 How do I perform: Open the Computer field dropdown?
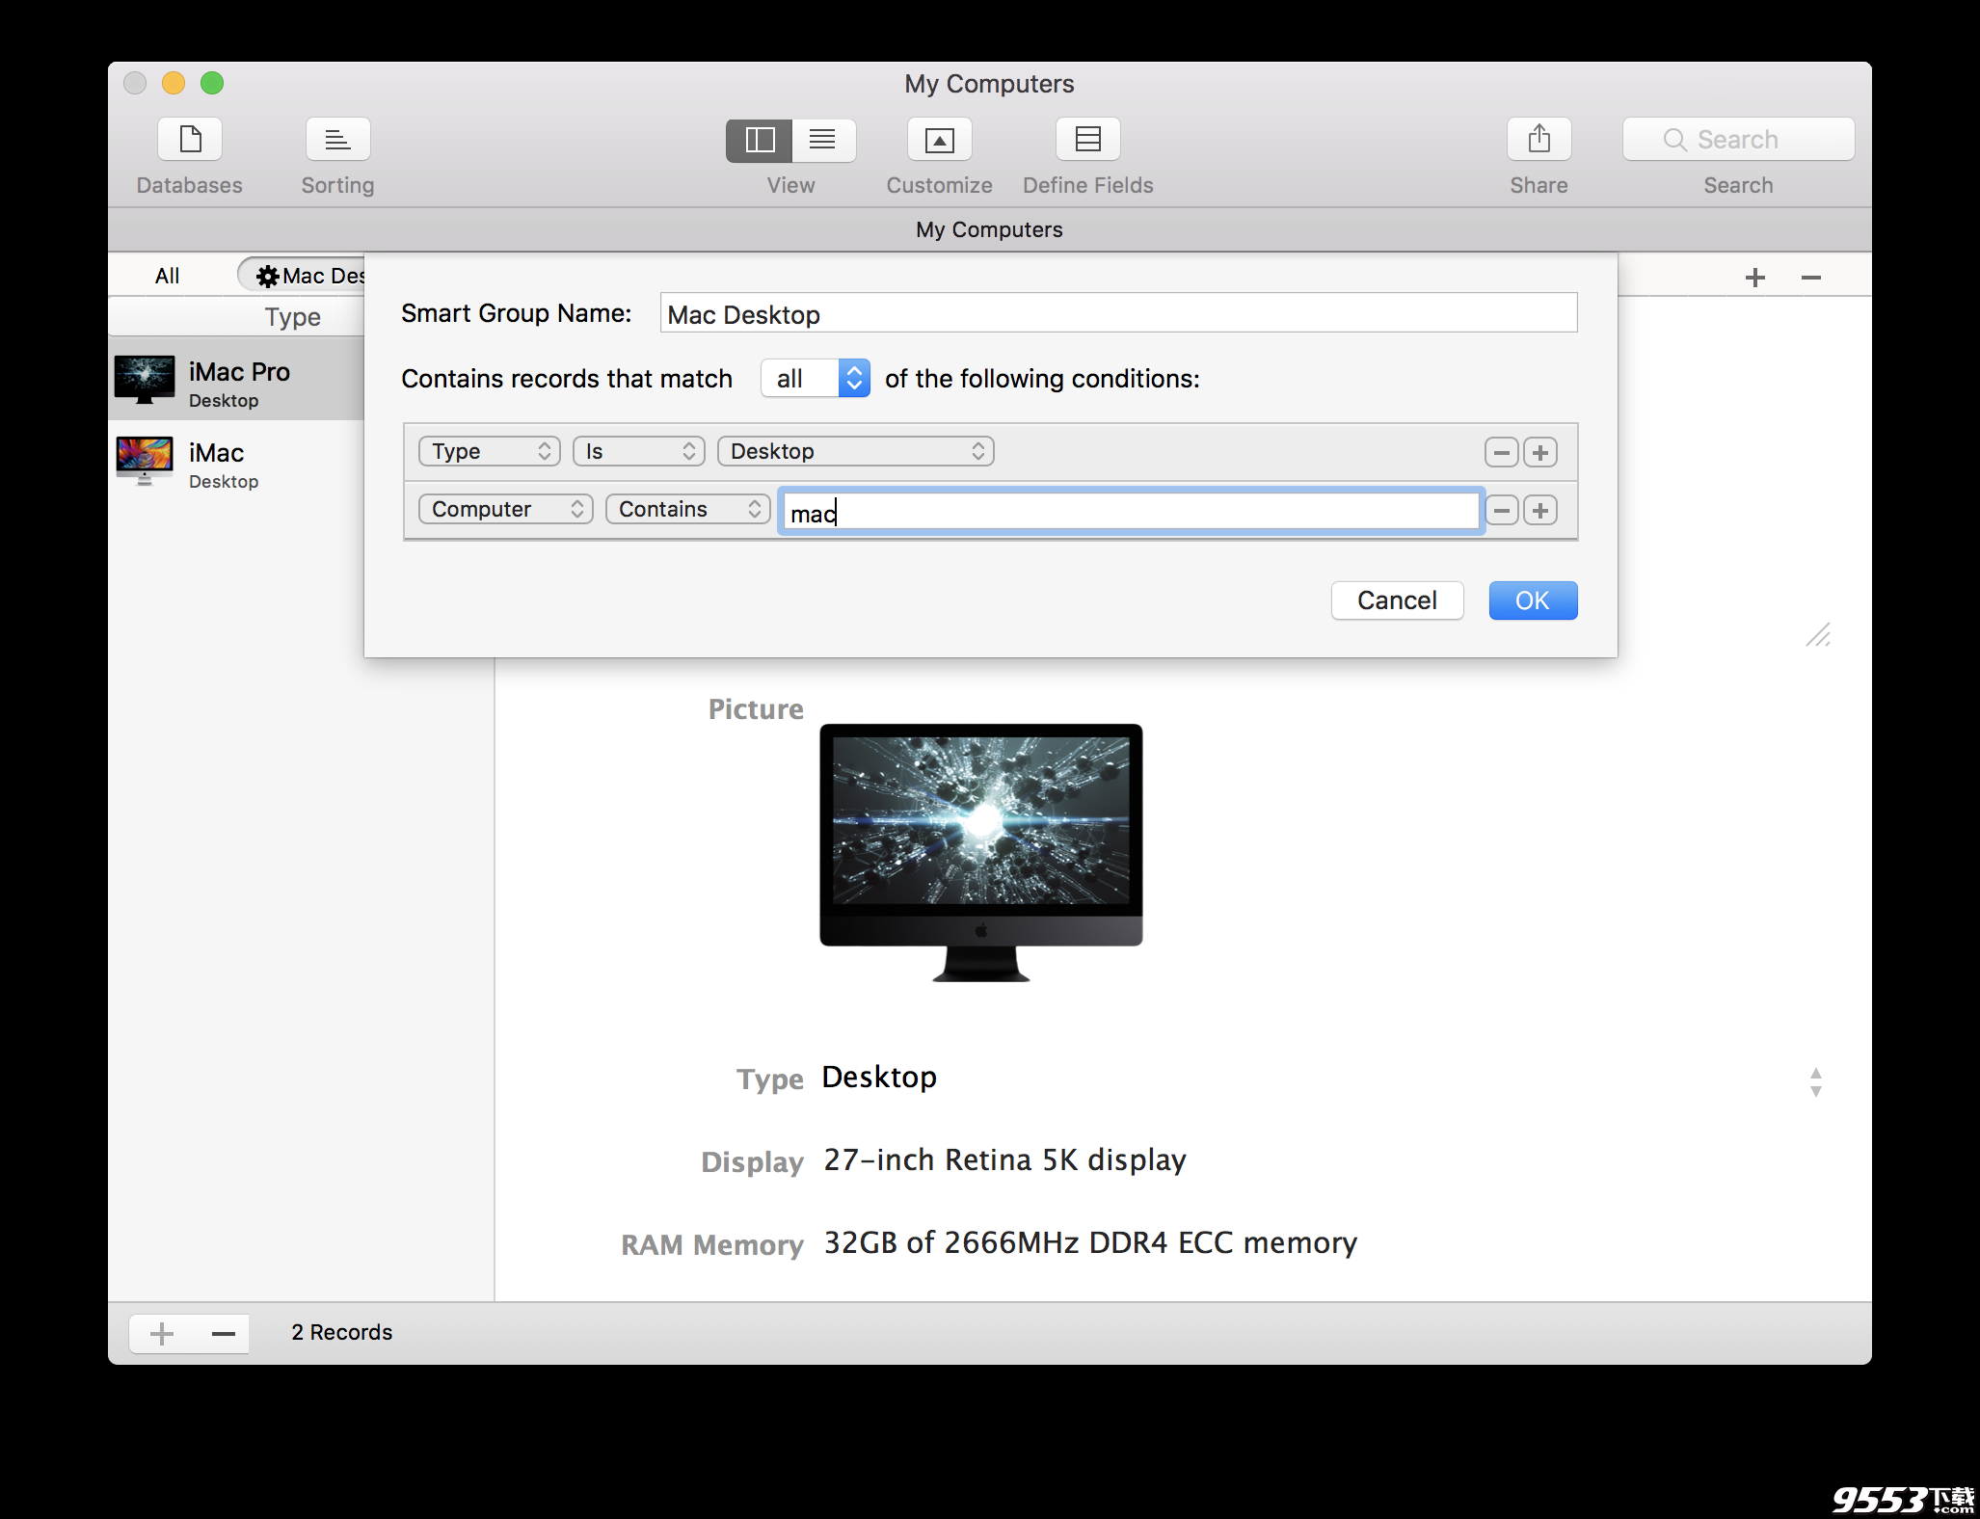506,510
